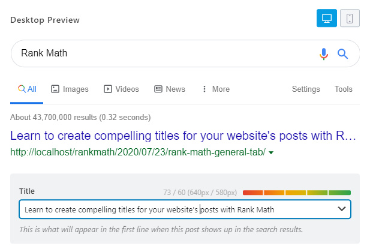The image size is (370, 249).
Task: Expand the More search options menu
Action: pyautogui.click(x=215, y=89)
